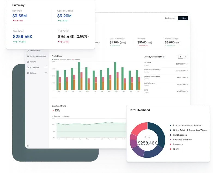Image resolution: width=213 pixels, height=173 pixels.
Task: Click the Other legend entry
Action: [x=174, y=149]
